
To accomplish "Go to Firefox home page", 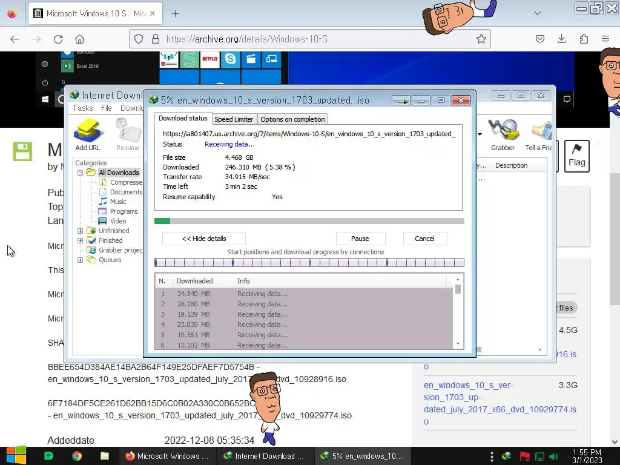I will click(x=79, y=39).
